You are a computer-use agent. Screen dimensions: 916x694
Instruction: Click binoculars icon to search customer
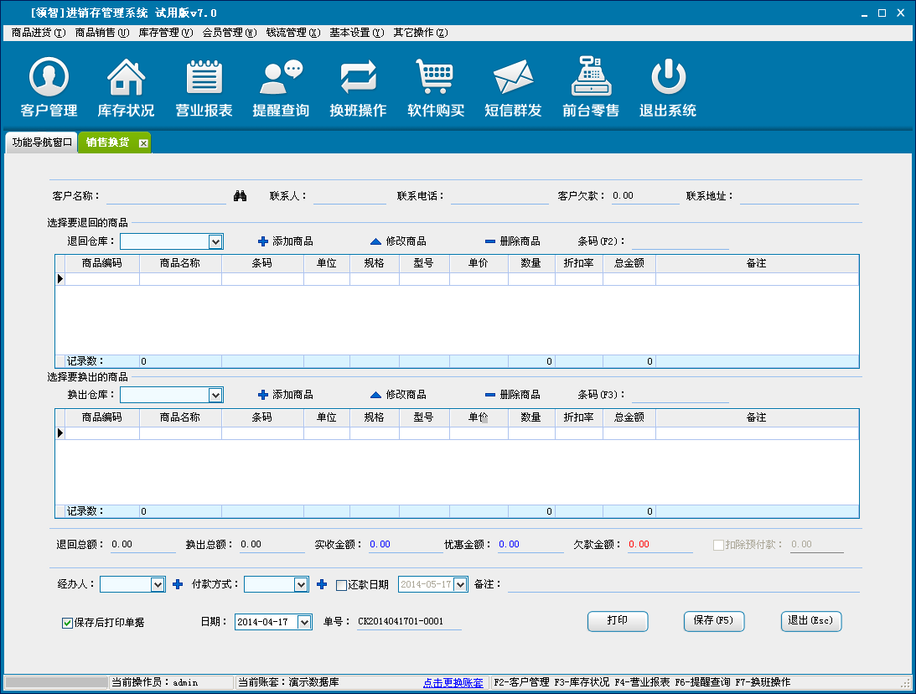coord(240,196)
